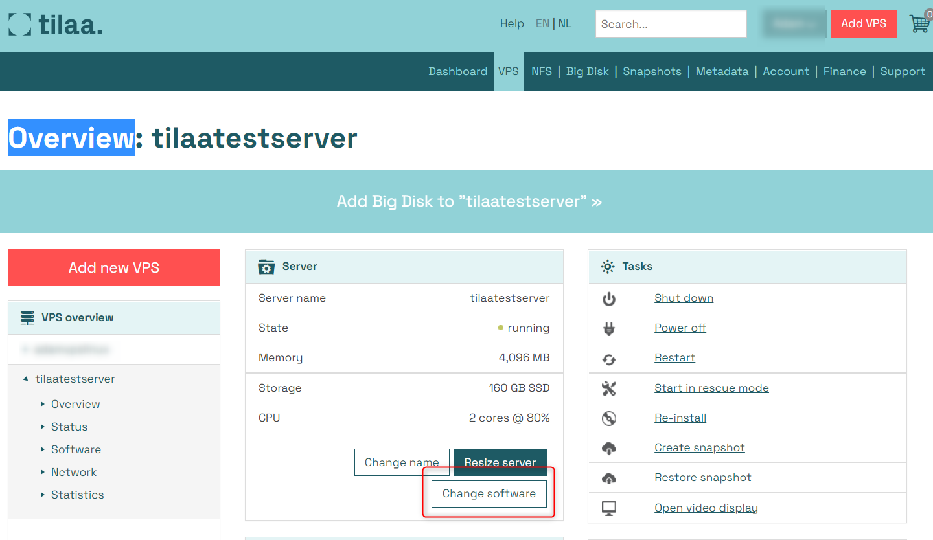
Task: Click the Shut down link
Action: pos(684,298)
